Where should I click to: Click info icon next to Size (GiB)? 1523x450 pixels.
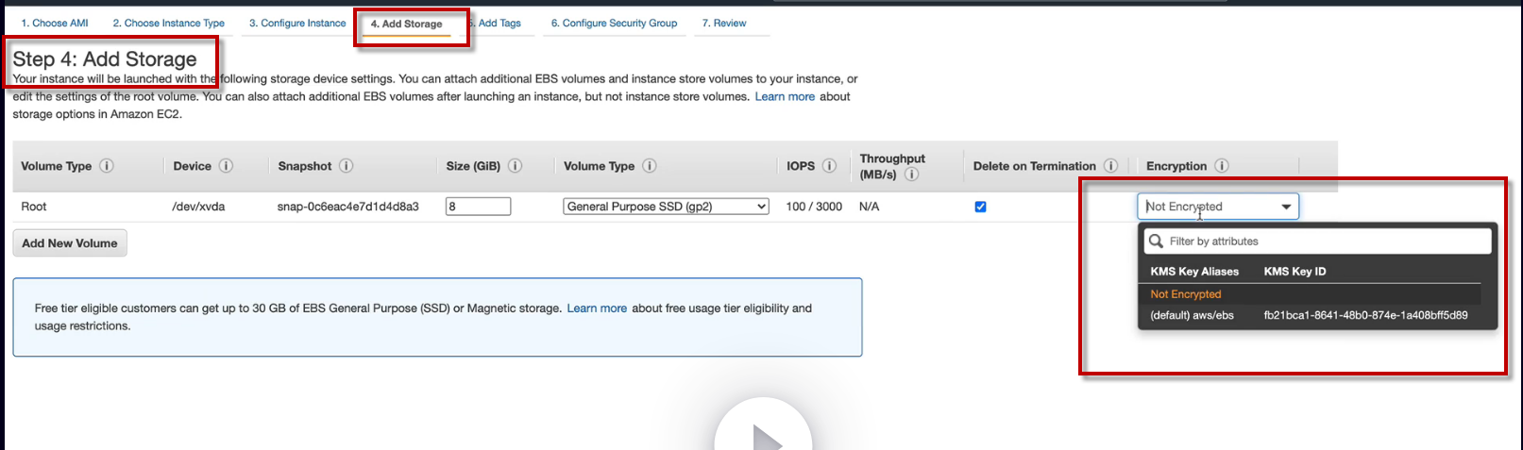pyautogui.click(x=516, y=166)
